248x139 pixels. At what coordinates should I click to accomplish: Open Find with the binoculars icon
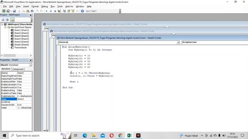point(32,11)
